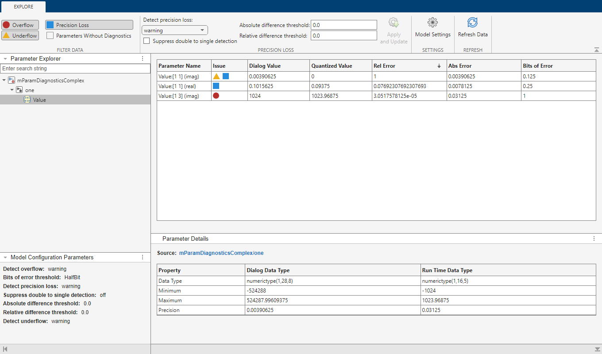Toggle the Precision Loss filter button
Screen dimensions: 602x354
pos(89,25)
